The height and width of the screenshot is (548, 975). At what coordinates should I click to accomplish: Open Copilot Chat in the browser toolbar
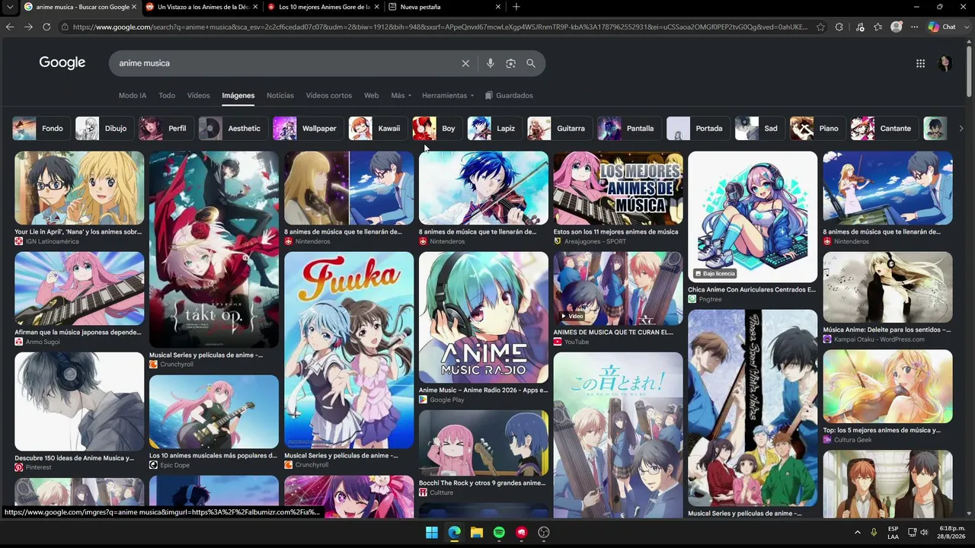pos(942,27)
